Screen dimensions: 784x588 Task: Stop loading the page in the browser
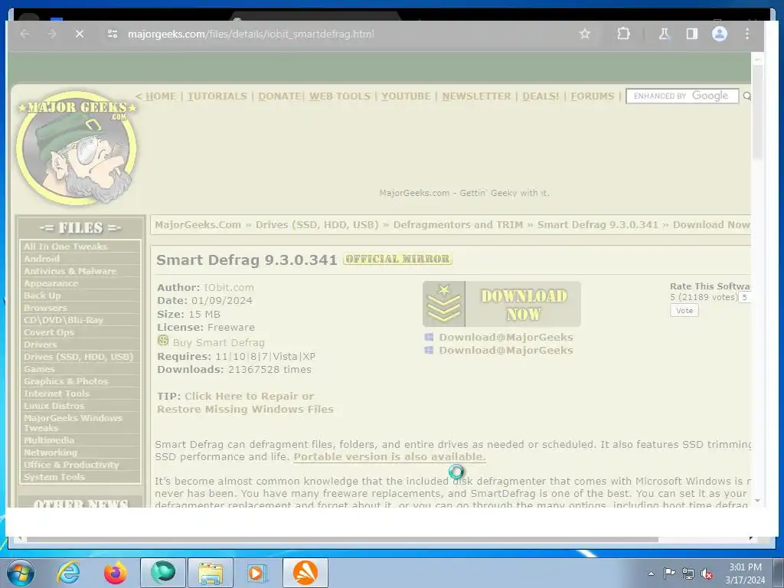[x=80, y=34]
